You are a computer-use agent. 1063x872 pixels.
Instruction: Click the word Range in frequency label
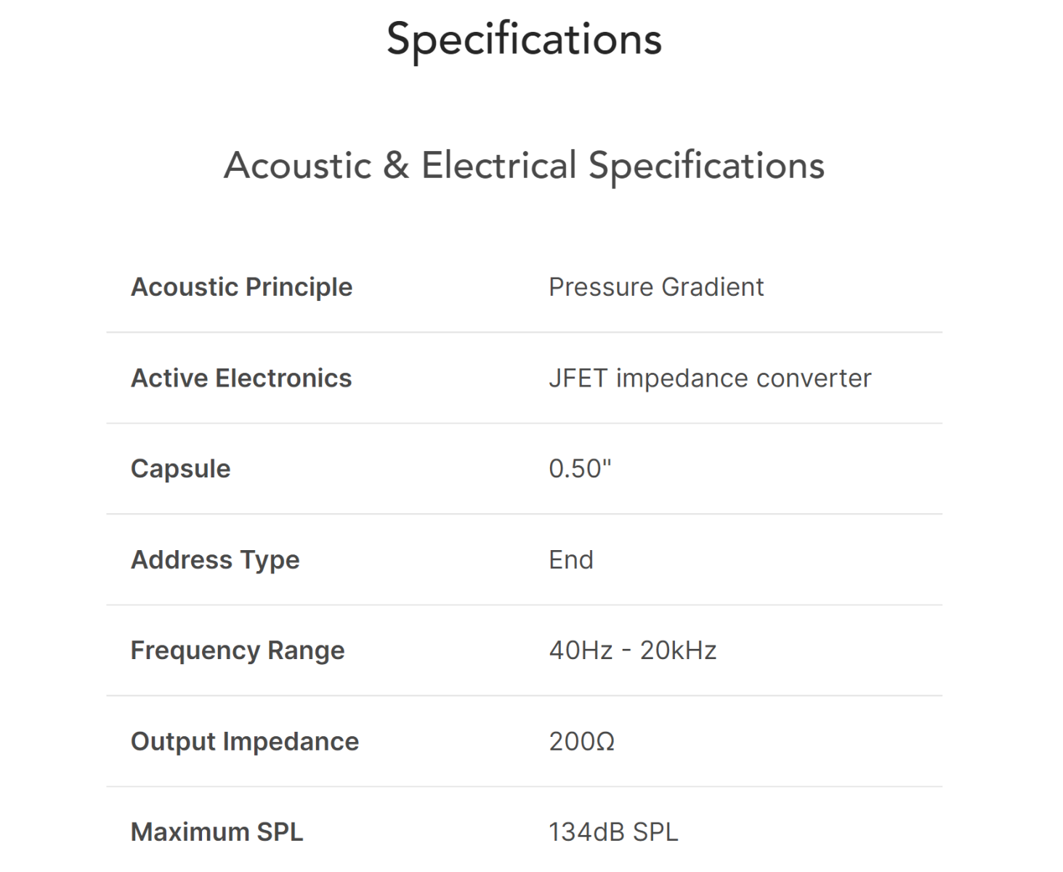coord(306,650)
